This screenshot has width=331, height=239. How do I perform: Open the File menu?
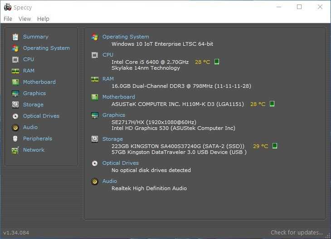coord(8,19)
